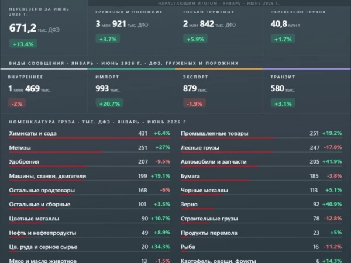Click the Остальные продтовары label
The height and width of the screenshot is (263, 351).
tap(42, 191)
